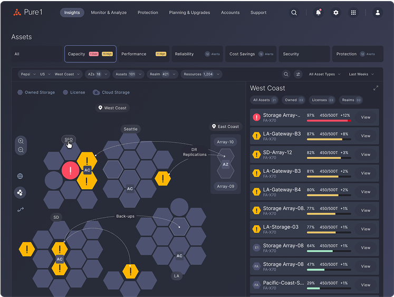The image size is (394, 297).
Task: Open the Pepsi dropdown
Action: click(28, 74)
